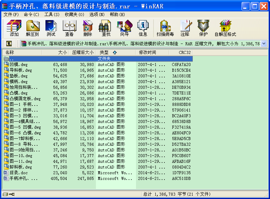Click the key password icon in status bar

[x=12, y=194]
